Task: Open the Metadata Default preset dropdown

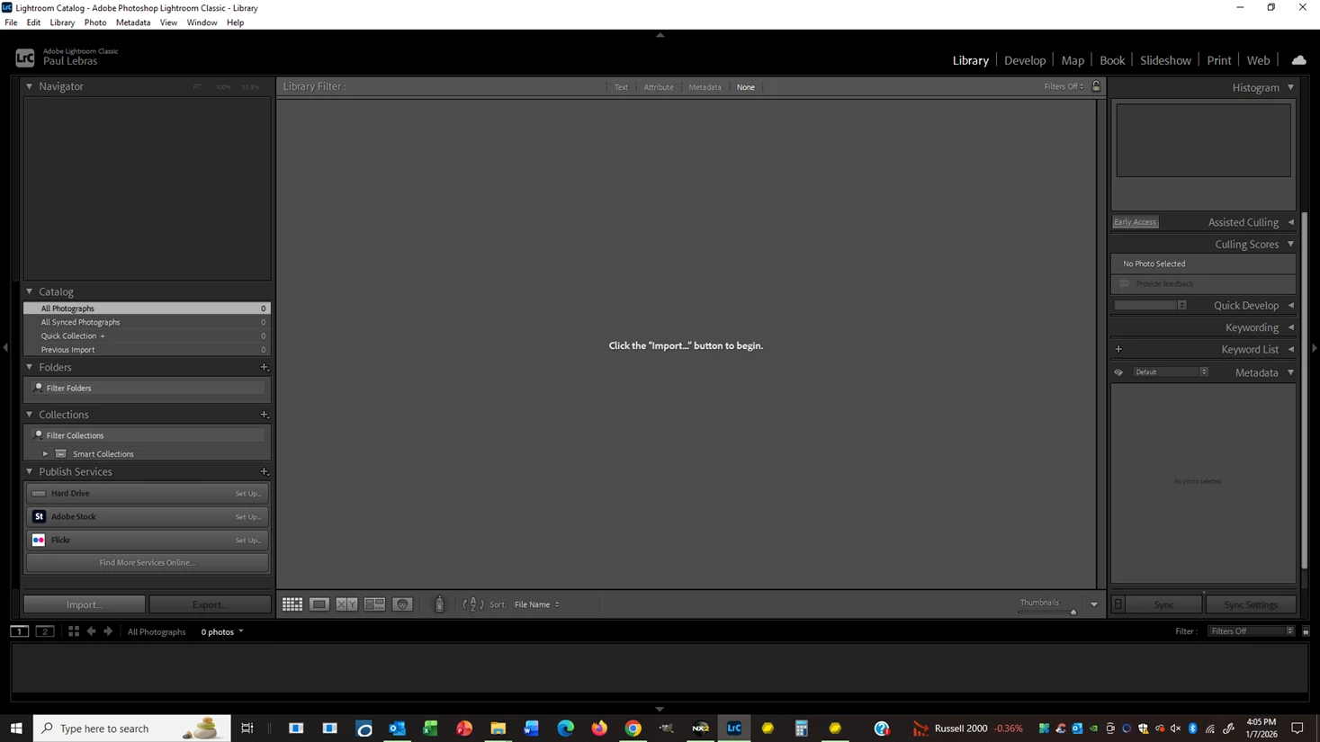Action: pyautogui.click(x=1171, y=372)
